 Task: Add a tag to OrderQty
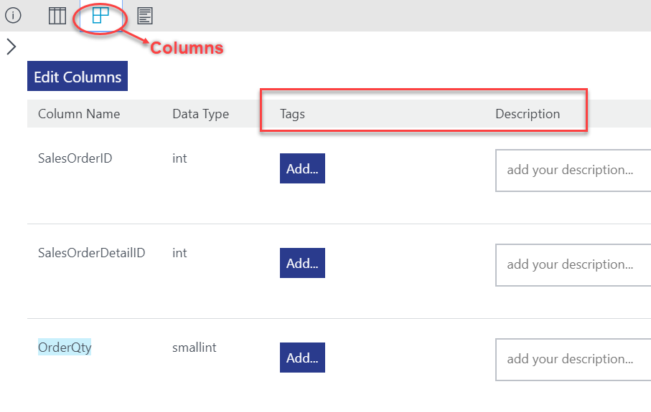click(302, 358)
